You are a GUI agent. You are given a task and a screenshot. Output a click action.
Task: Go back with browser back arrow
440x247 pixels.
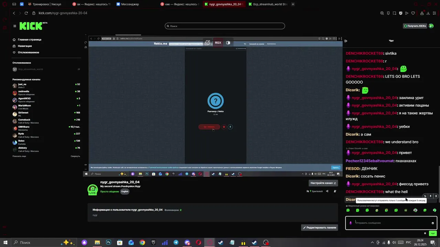(x=14, y=13)
